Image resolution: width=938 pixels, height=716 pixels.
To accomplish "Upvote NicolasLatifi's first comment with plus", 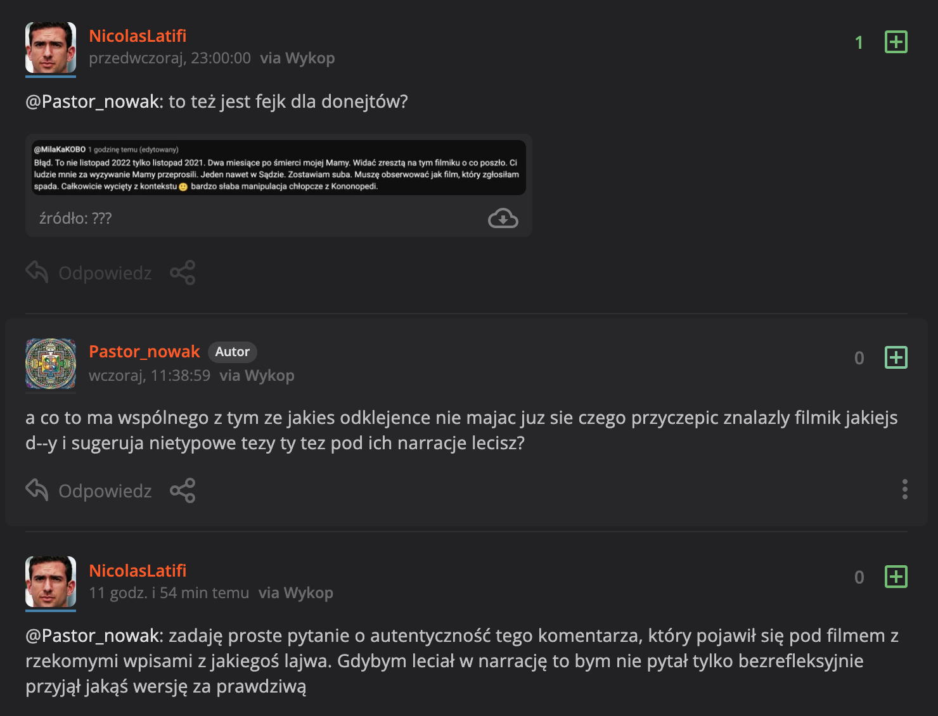I will [x=896, y=42].
